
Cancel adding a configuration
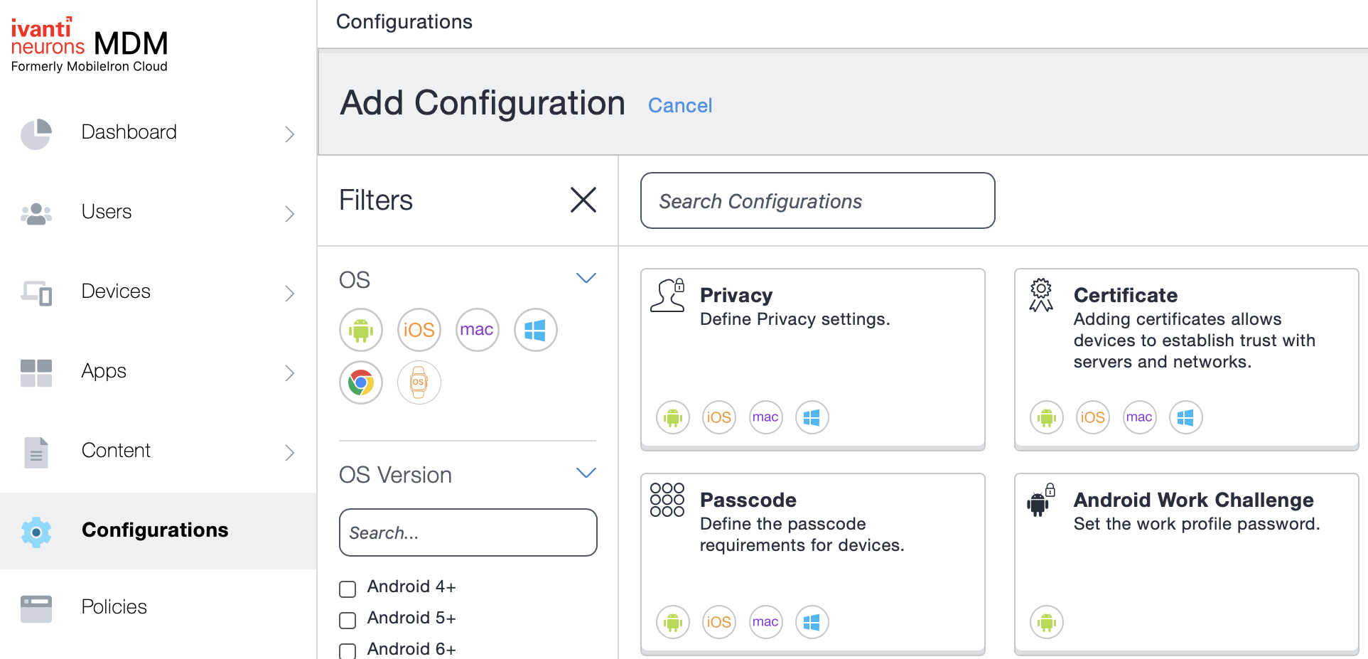[x=679, y=105]
